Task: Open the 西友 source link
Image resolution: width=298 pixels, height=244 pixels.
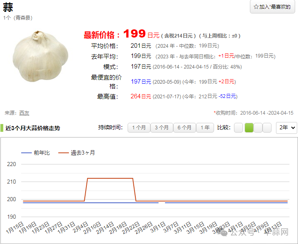Action: click(x=24, y=113)
